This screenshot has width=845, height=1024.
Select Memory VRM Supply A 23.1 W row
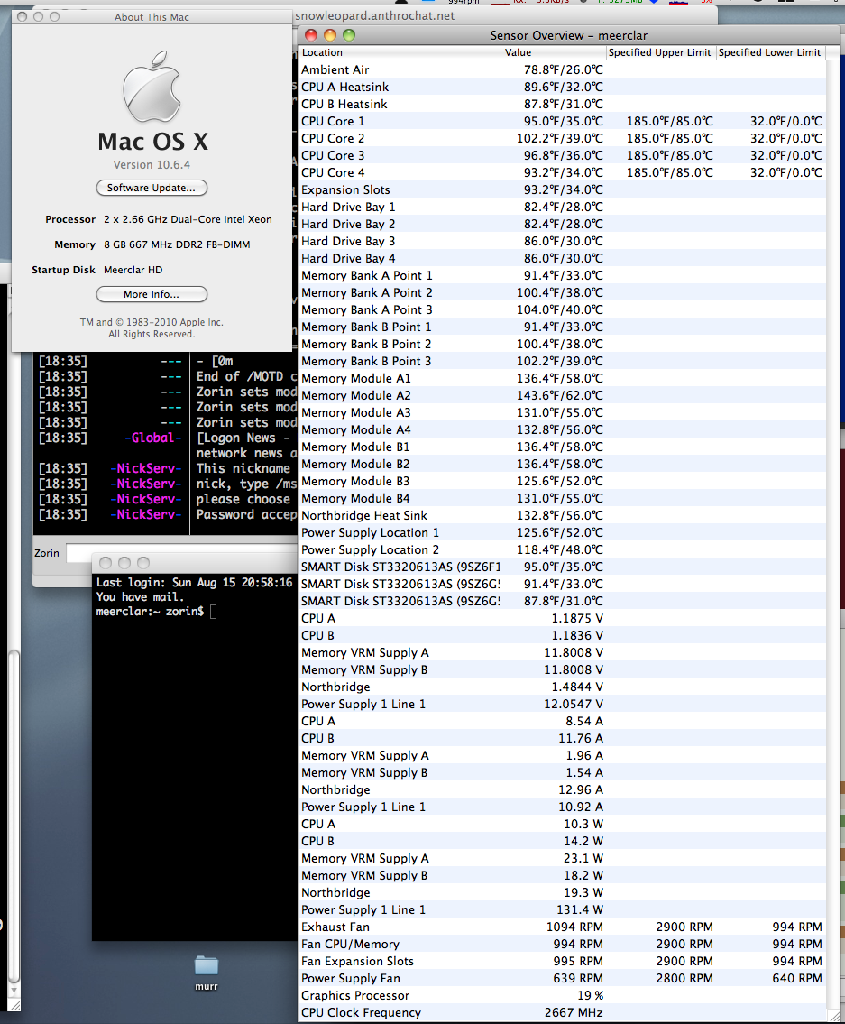(562, 858)
